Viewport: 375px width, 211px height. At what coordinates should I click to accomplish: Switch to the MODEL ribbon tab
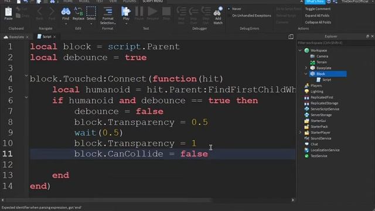pyautogui.click(x=84, y=1)
